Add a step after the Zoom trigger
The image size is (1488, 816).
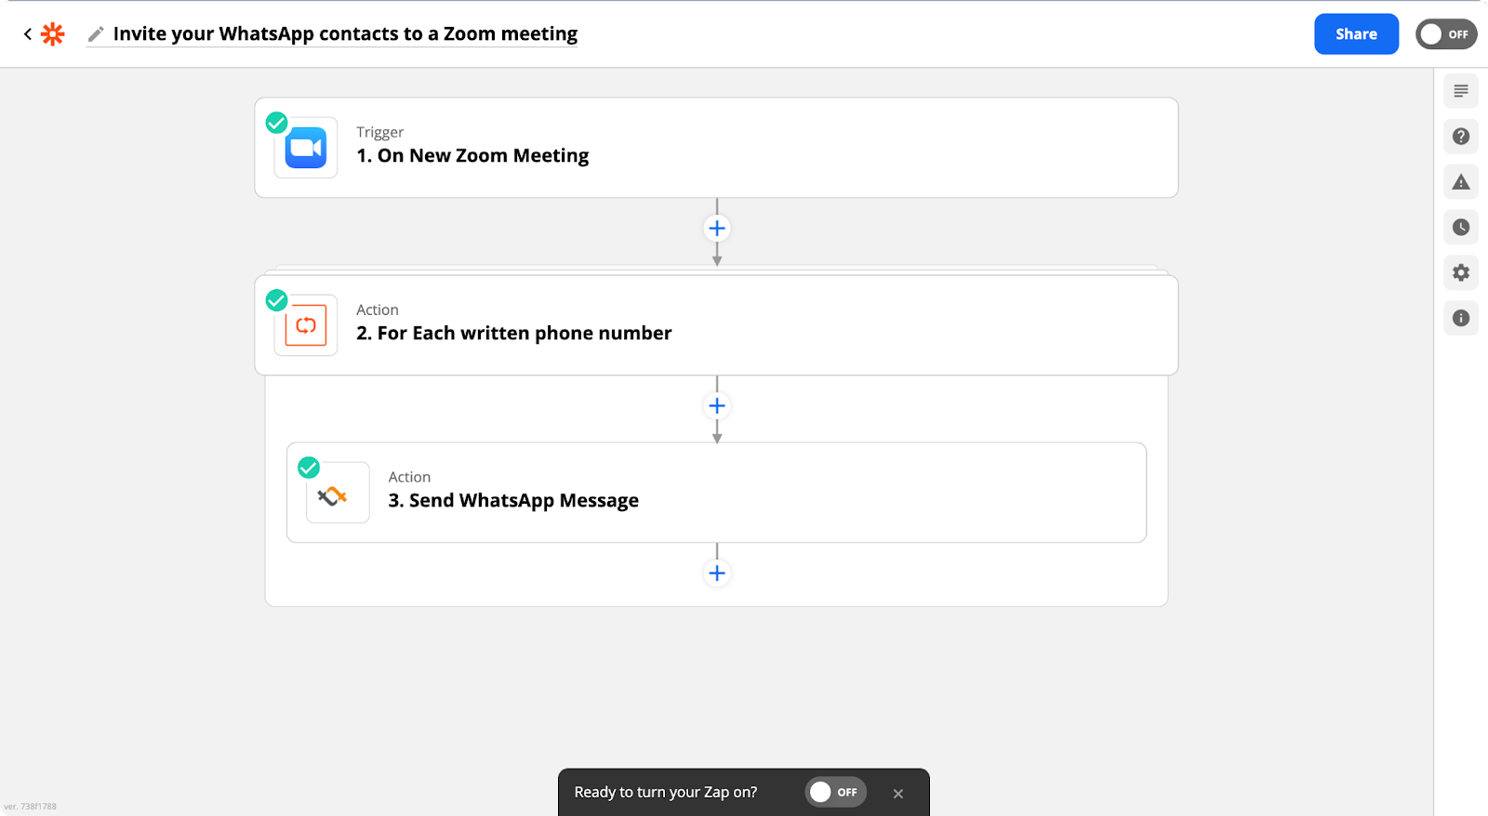tap(717, 229)
